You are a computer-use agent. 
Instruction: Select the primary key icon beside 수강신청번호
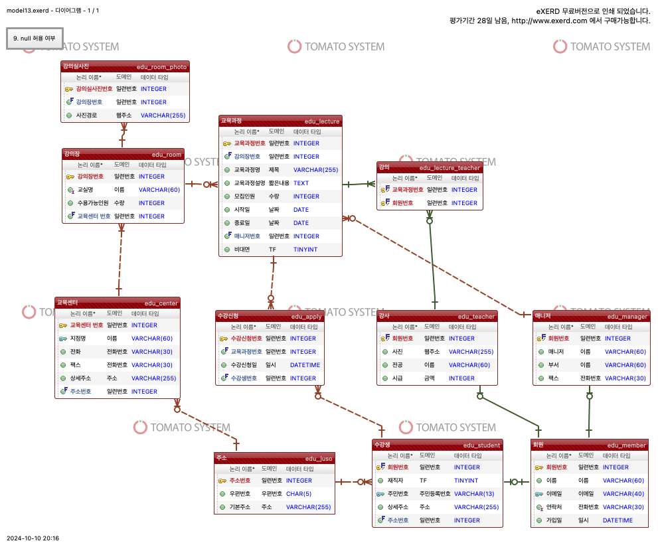click(223, 339)
